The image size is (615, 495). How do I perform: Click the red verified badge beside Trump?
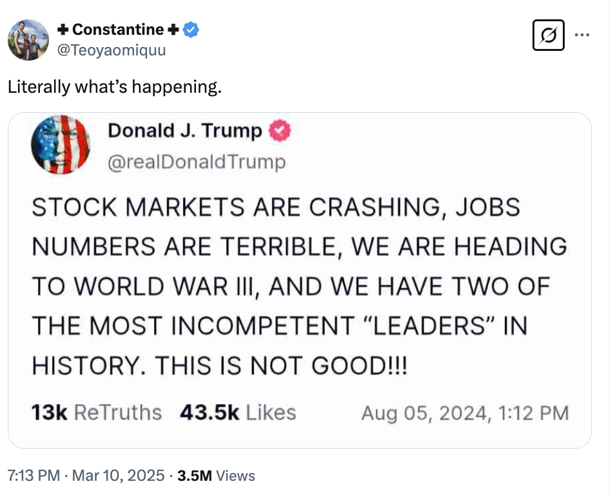coord(279,130)
